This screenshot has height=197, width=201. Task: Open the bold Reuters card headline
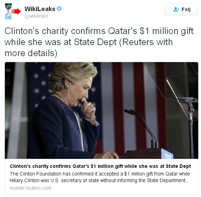coord(101,166)
